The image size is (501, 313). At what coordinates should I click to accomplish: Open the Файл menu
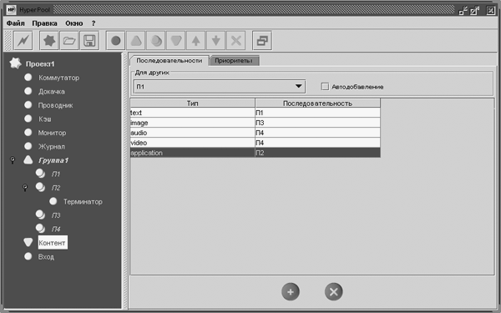pyautogui.click(x=15, y=23)
